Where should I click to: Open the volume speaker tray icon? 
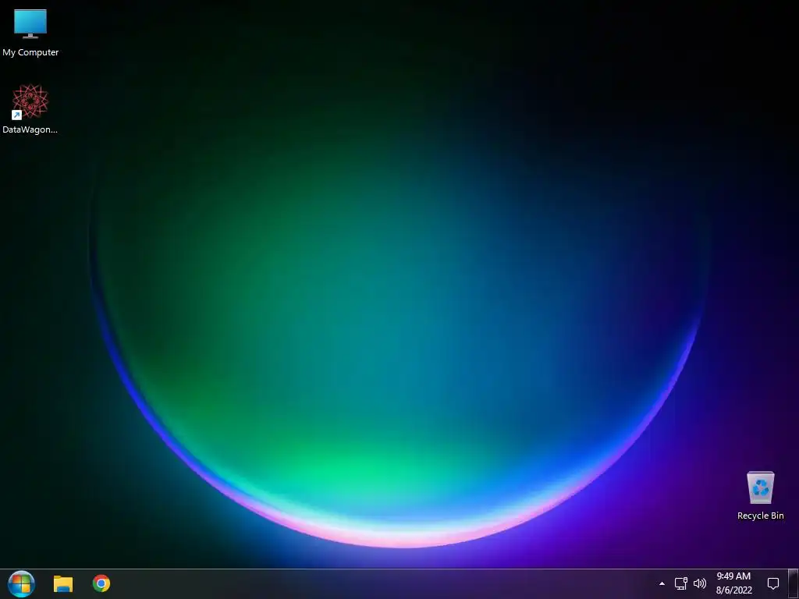pyautogui.click(x=700, y=583)
